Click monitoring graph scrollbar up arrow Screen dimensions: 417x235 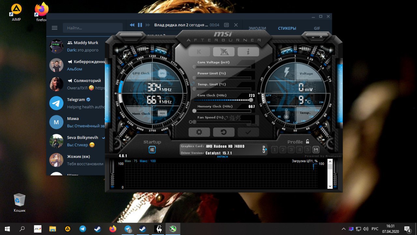[x=330, y=161]
